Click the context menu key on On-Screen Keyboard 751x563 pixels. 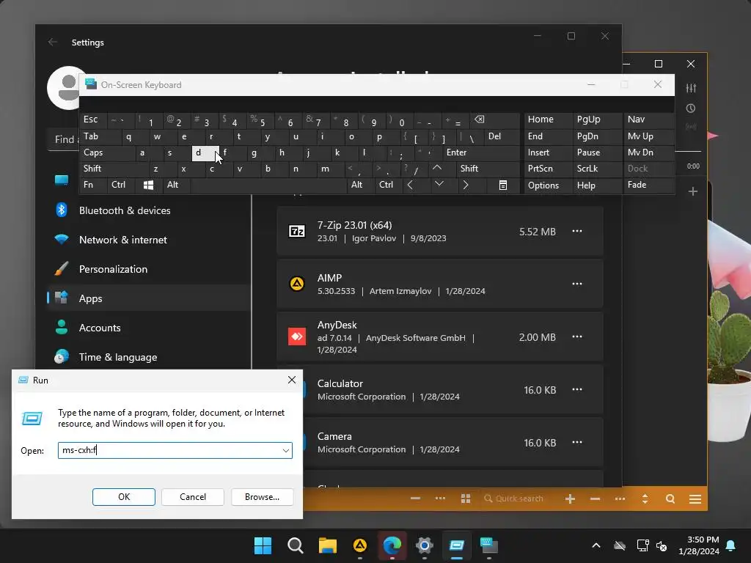pyautogui.click(x=503, y=185)
